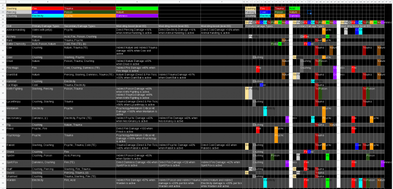393x189 pixels.
Task: Select the wide orange Psychic legend cell
Action: click(x=90, y=16)
